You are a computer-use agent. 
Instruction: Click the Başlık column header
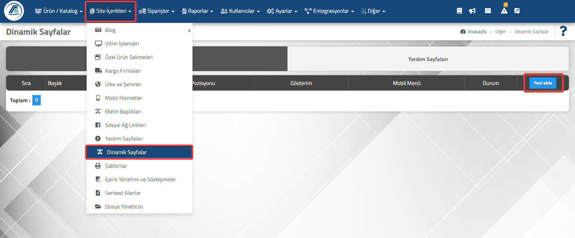tap(55, 83)
